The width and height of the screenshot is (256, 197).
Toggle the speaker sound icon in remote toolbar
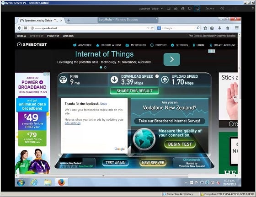[222, 8]
